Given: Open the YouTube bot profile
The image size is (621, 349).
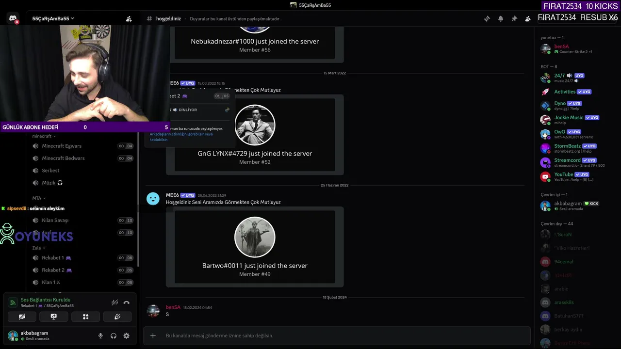Looking at the screenshot, I should tap(577, 176).
